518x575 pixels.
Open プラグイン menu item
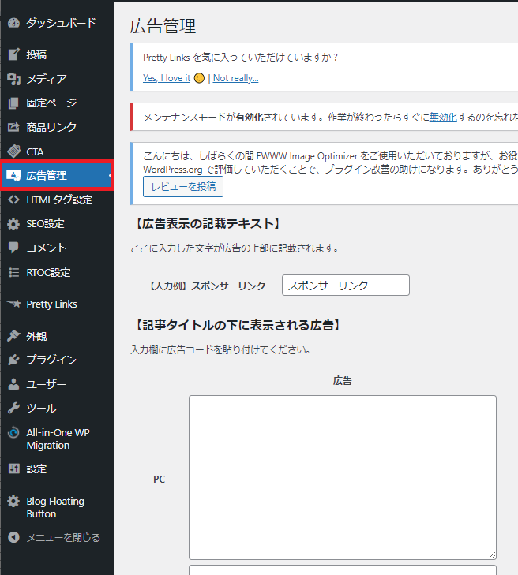[x=58, y=360]
